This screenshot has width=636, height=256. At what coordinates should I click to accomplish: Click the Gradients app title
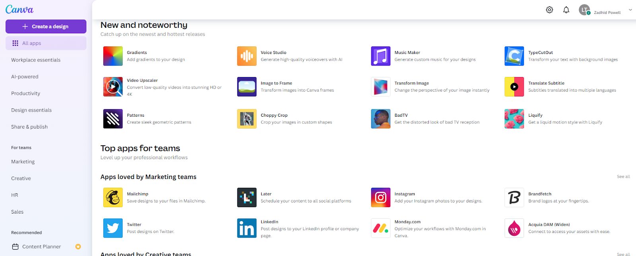(x=137, y=52)
